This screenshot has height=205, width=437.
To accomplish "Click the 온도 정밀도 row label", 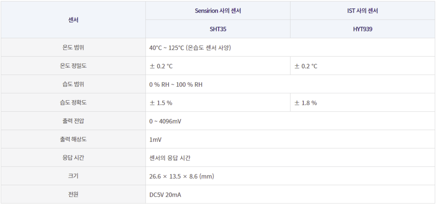I will (x=73, y=66).
